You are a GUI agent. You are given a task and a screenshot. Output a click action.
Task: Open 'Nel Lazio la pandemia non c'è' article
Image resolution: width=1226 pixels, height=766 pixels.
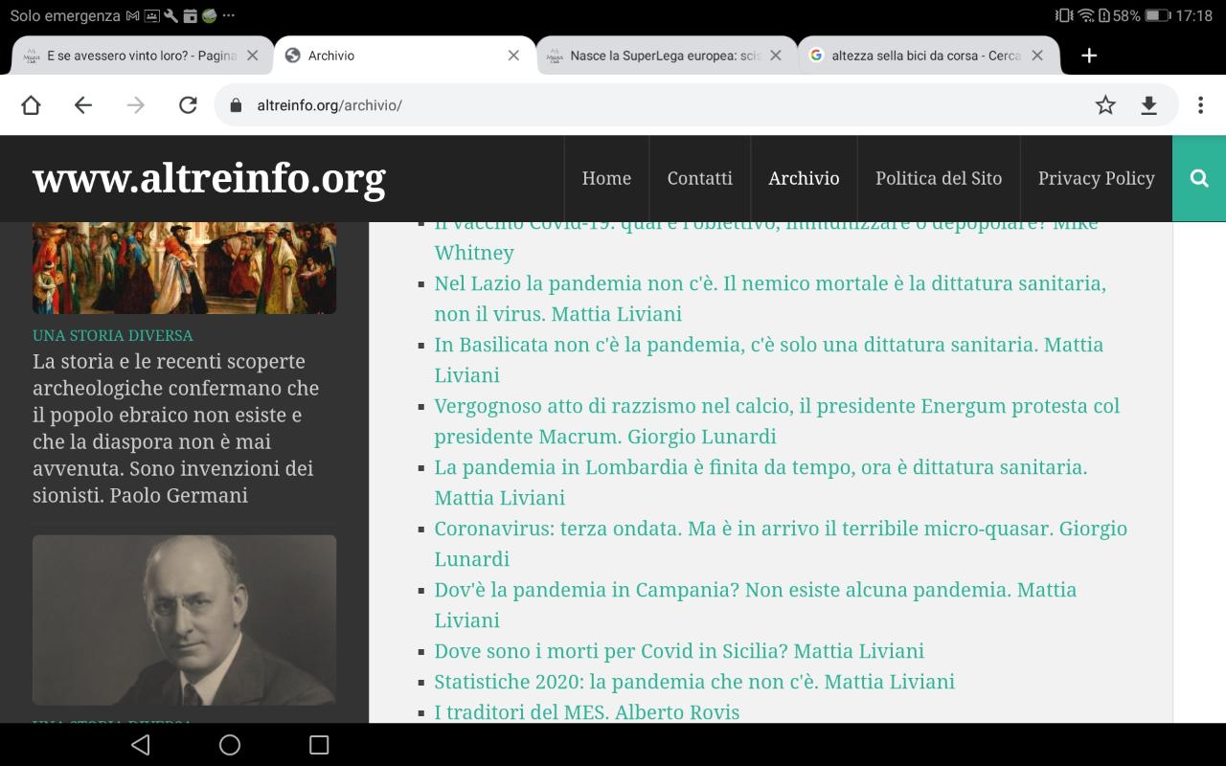coord(770,299)
